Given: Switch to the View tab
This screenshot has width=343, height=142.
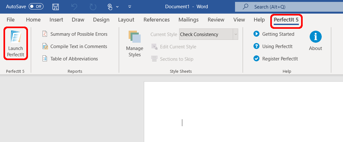Looking at the screenshot, I should 239,20.
